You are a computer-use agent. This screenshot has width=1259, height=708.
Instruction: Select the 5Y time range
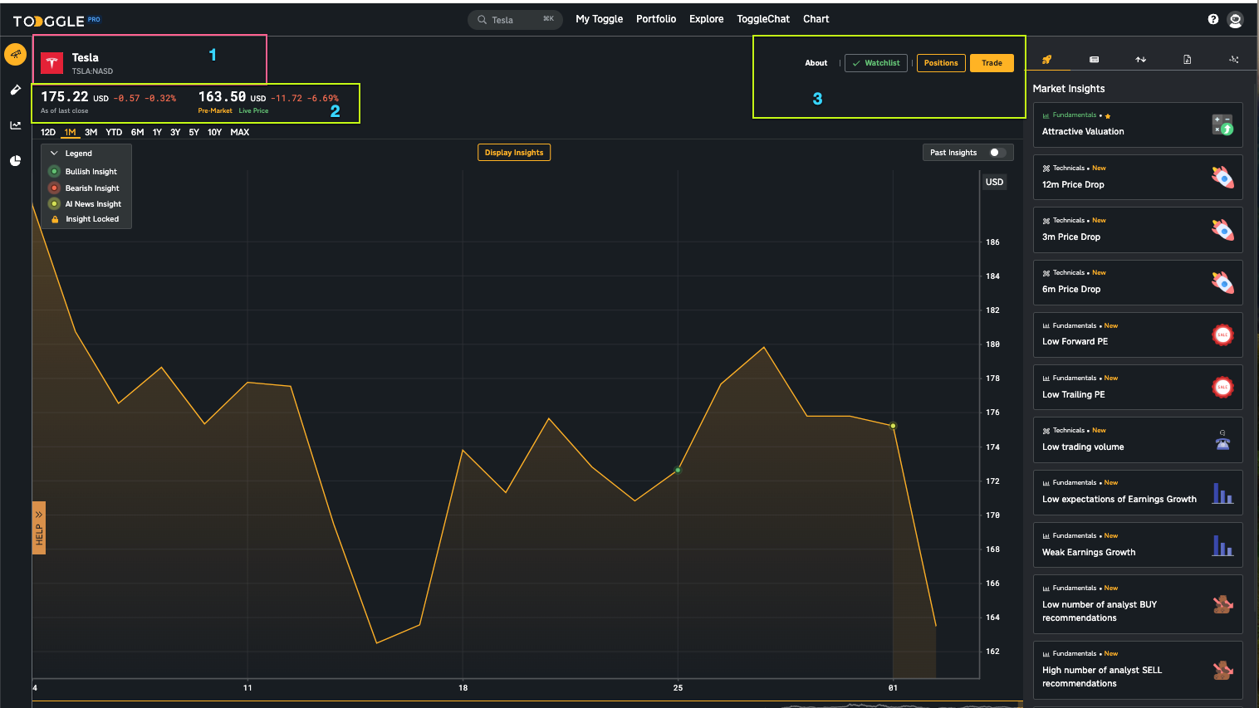point(194,132)
